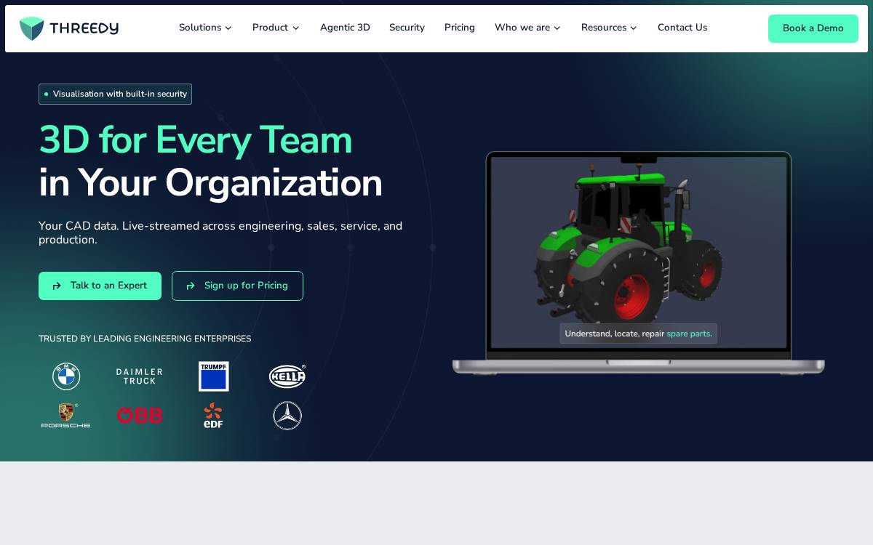This screenshot has height=545, width=873.
Task: Go to Agentic 3D page
Action: [345, 28]
